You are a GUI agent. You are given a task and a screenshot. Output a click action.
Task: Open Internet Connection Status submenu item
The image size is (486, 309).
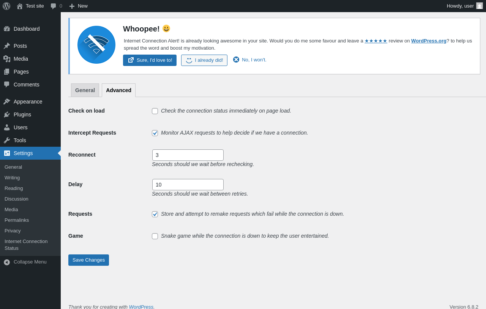[x=30, y=245]
